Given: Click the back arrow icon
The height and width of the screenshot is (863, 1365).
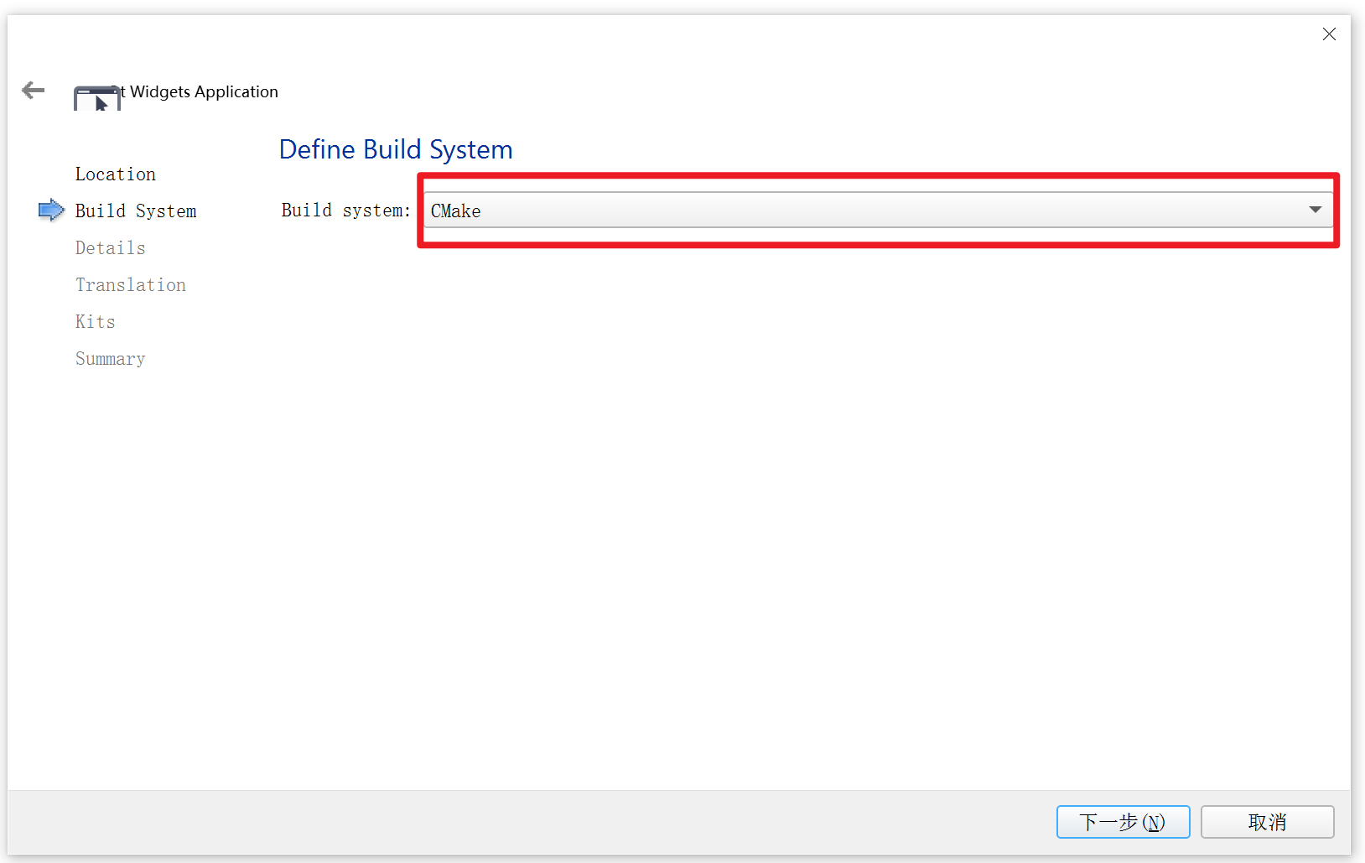Looking at the screenshot, I should (x=33, y=91).
